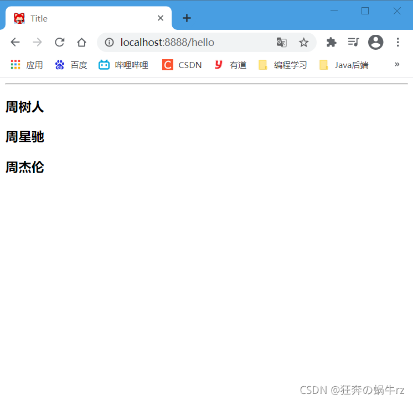413x400 pixels.
Task: Open Chrome's three-dot menu
Action: pos(397,42)
